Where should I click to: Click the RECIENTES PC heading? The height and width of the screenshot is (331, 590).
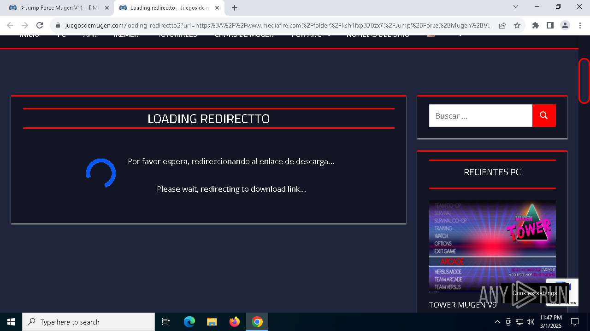click(492, 172)
